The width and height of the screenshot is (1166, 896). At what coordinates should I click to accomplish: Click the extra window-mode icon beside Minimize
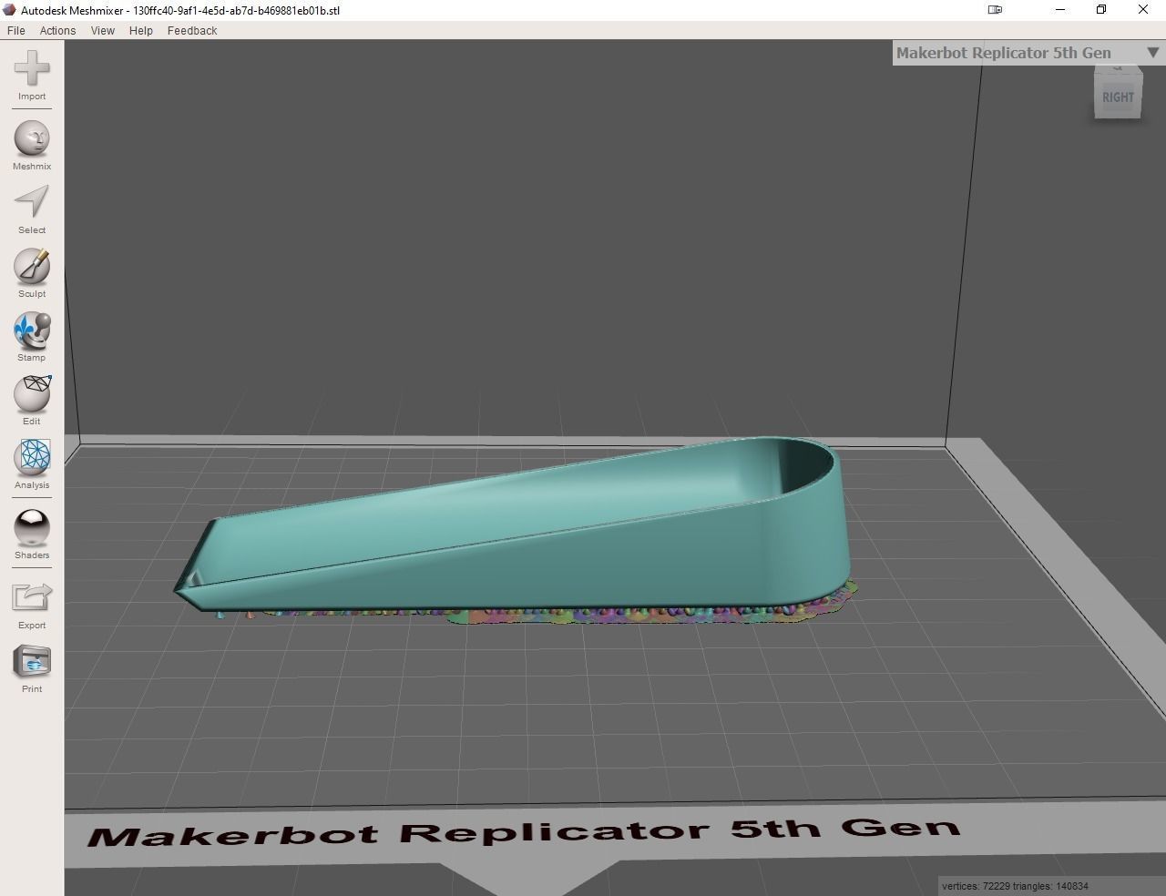tap(996, 10)
